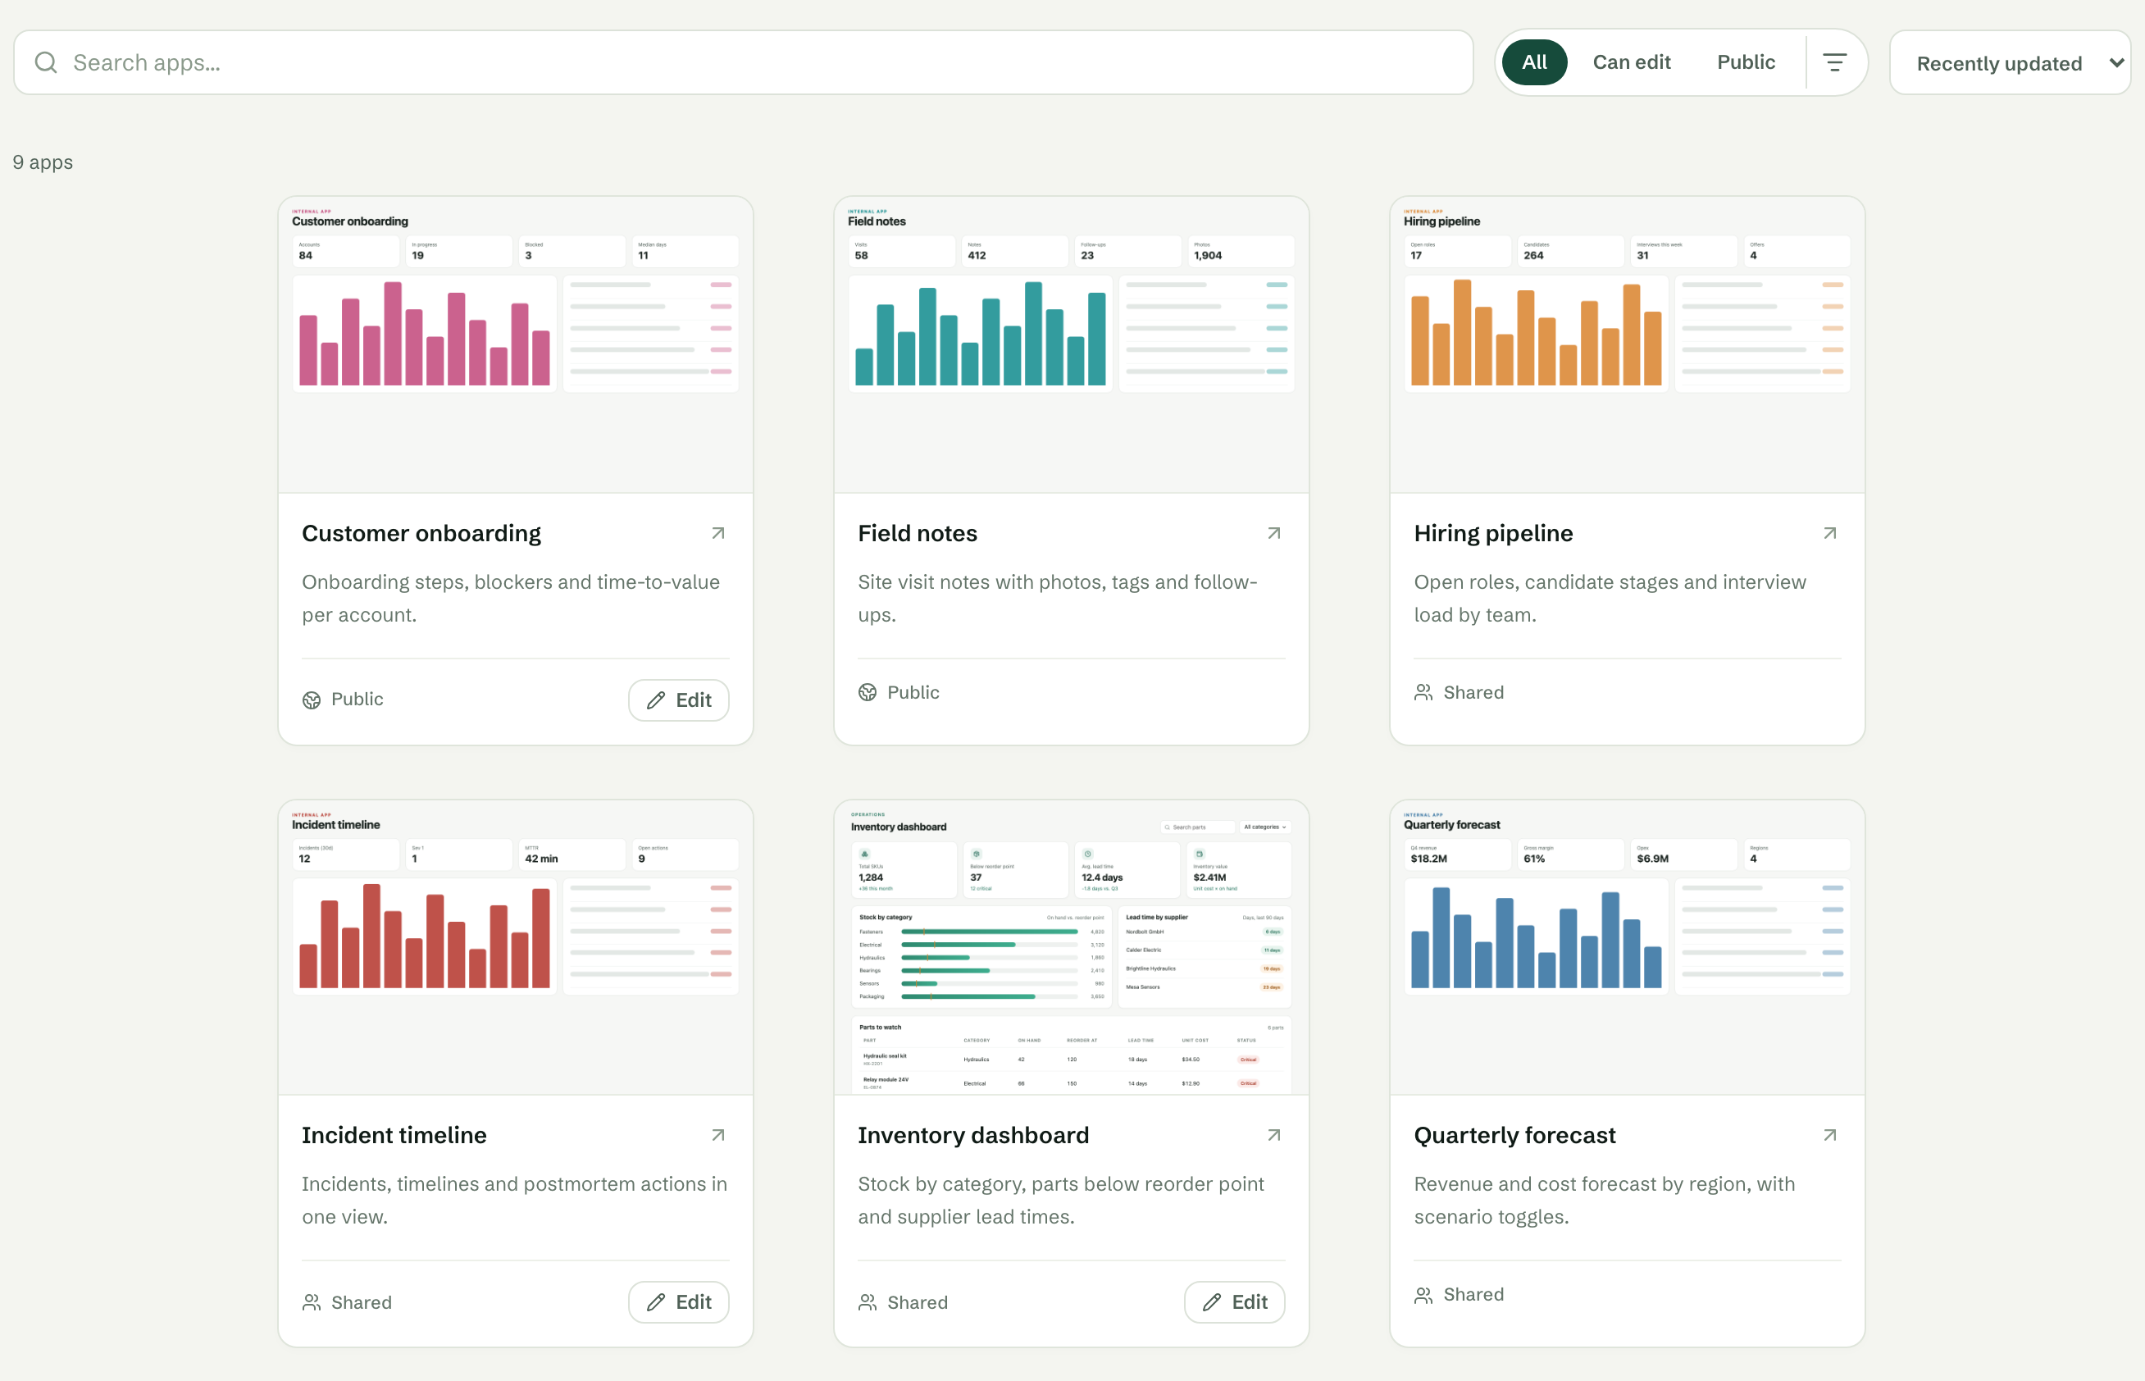The height and width of the screenshot is (1381, 2145).
Task: Open the filter options icon
Action: click(1835, 63)
